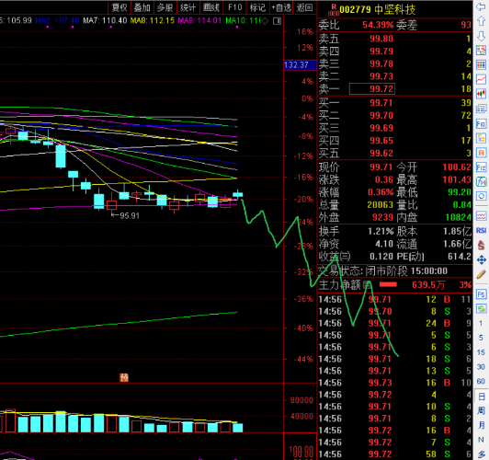Image resolution: width=489 pixels, height=460 pixels.
Task: Open the 统计 statistics toolbar item
Action: (x=188, y=7)
